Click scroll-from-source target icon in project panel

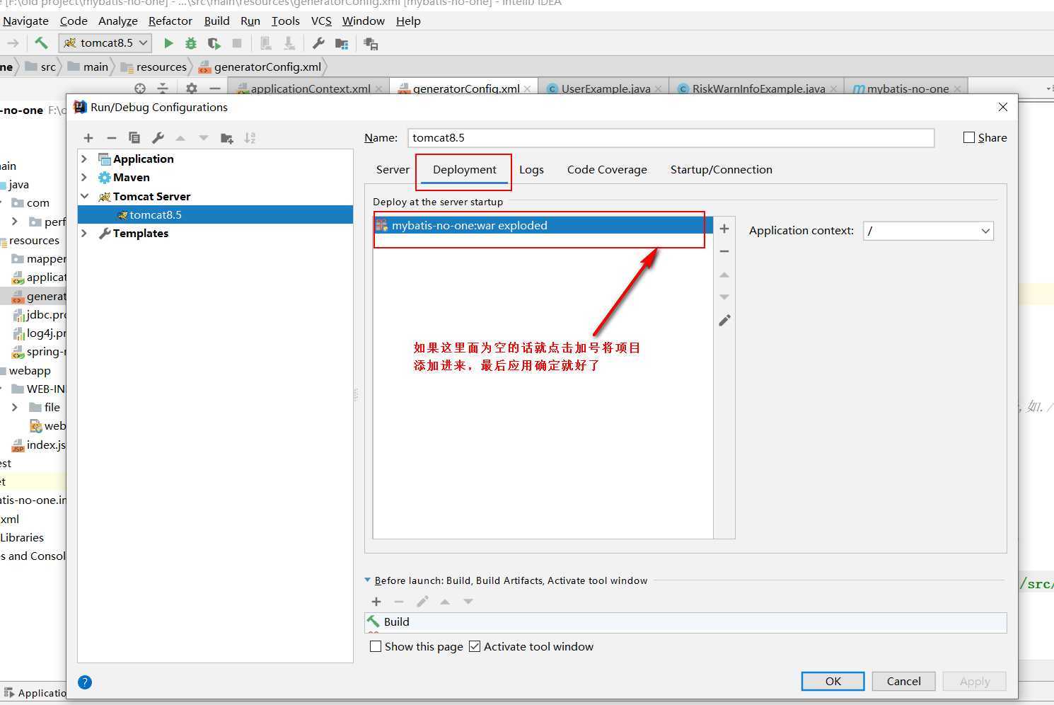click(x=140, y=88)
